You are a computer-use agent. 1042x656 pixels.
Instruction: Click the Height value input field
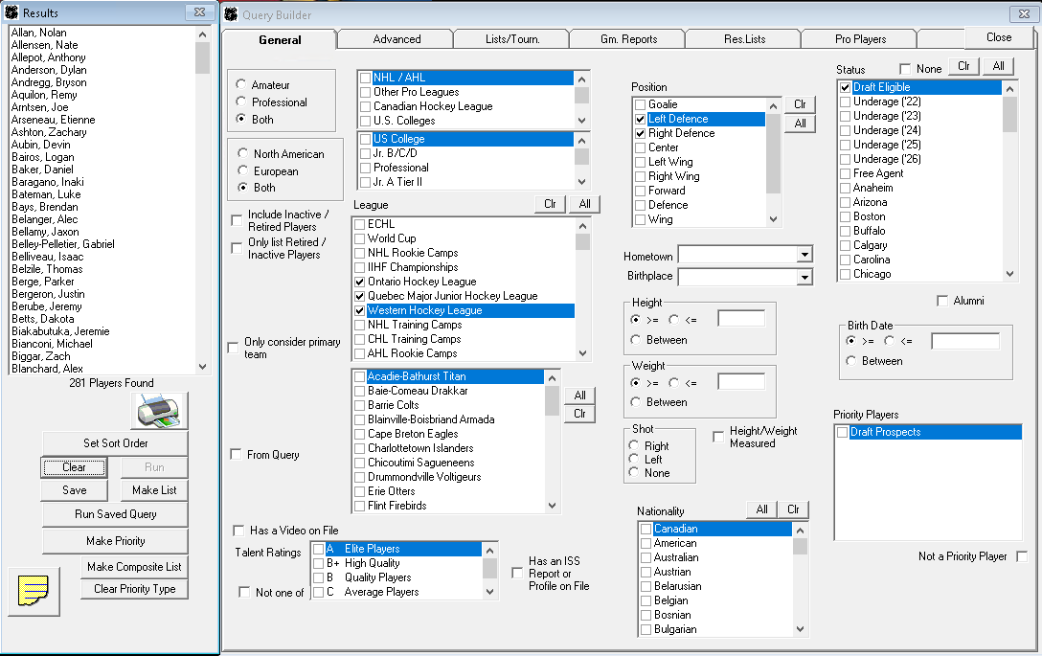click(x=741, y=318)
